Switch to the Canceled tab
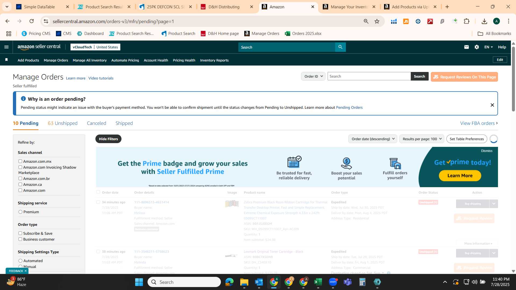Screen dimensions: 516x290 point(96,123)
